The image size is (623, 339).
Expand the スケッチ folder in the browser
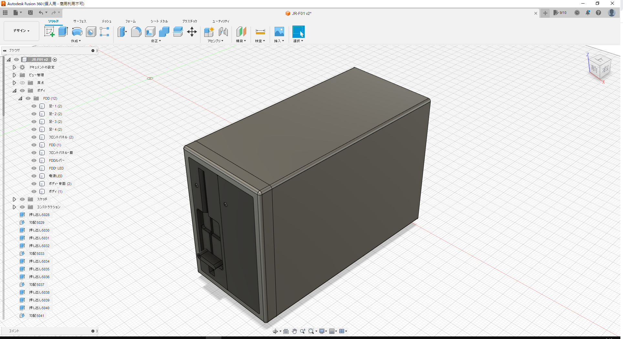pos(14,199)
